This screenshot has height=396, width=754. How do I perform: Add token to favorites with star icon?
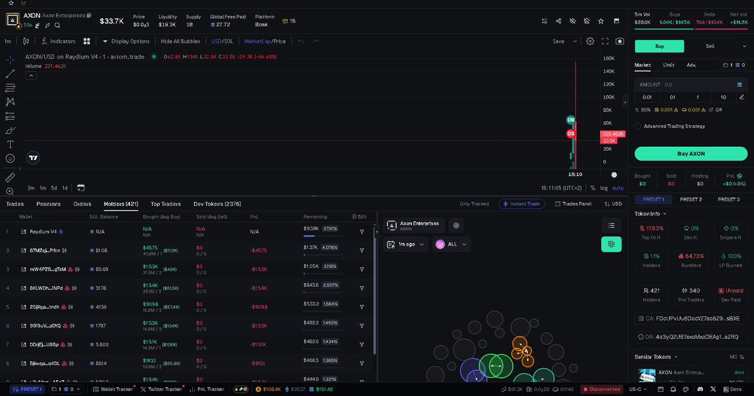click(x=601, y=21)
